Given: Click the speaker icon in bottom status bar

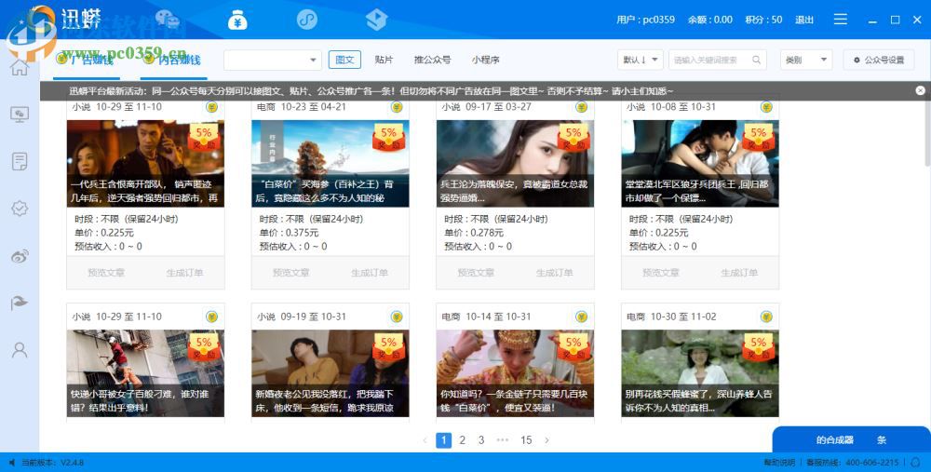Looking at the screenshot, I should tap(11, 462).
